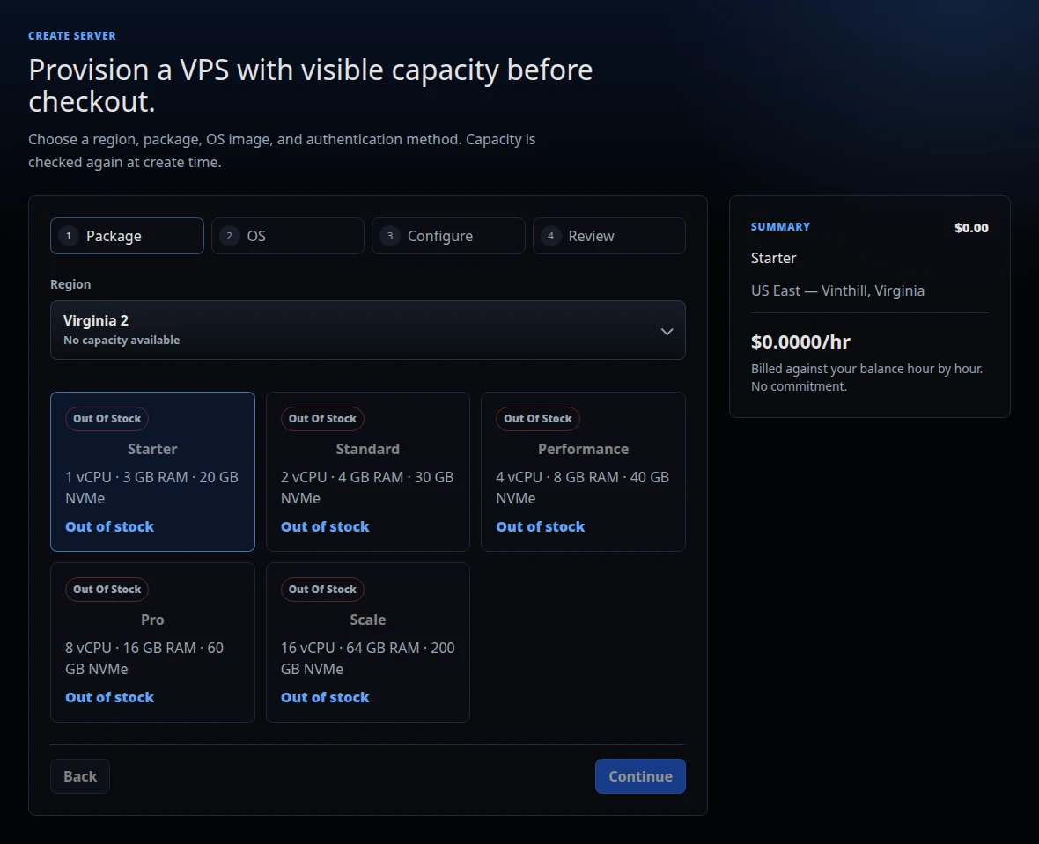1039x844 pixels.
Task: Click the '4 vCPU · 8 GB RAM' specs text
Action: 582,488
